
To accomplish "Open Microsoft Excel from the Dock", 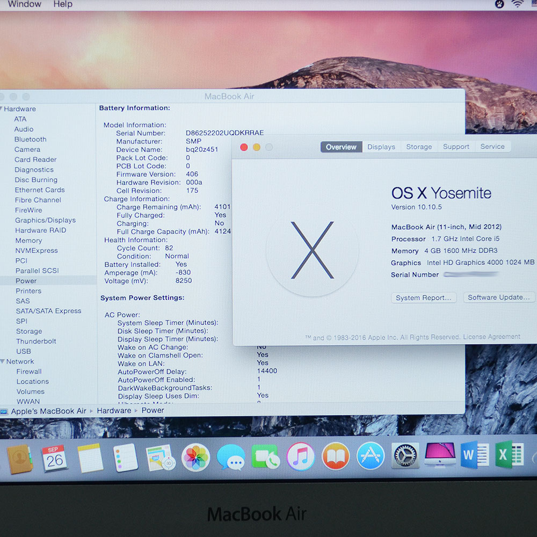I will 510,454.
